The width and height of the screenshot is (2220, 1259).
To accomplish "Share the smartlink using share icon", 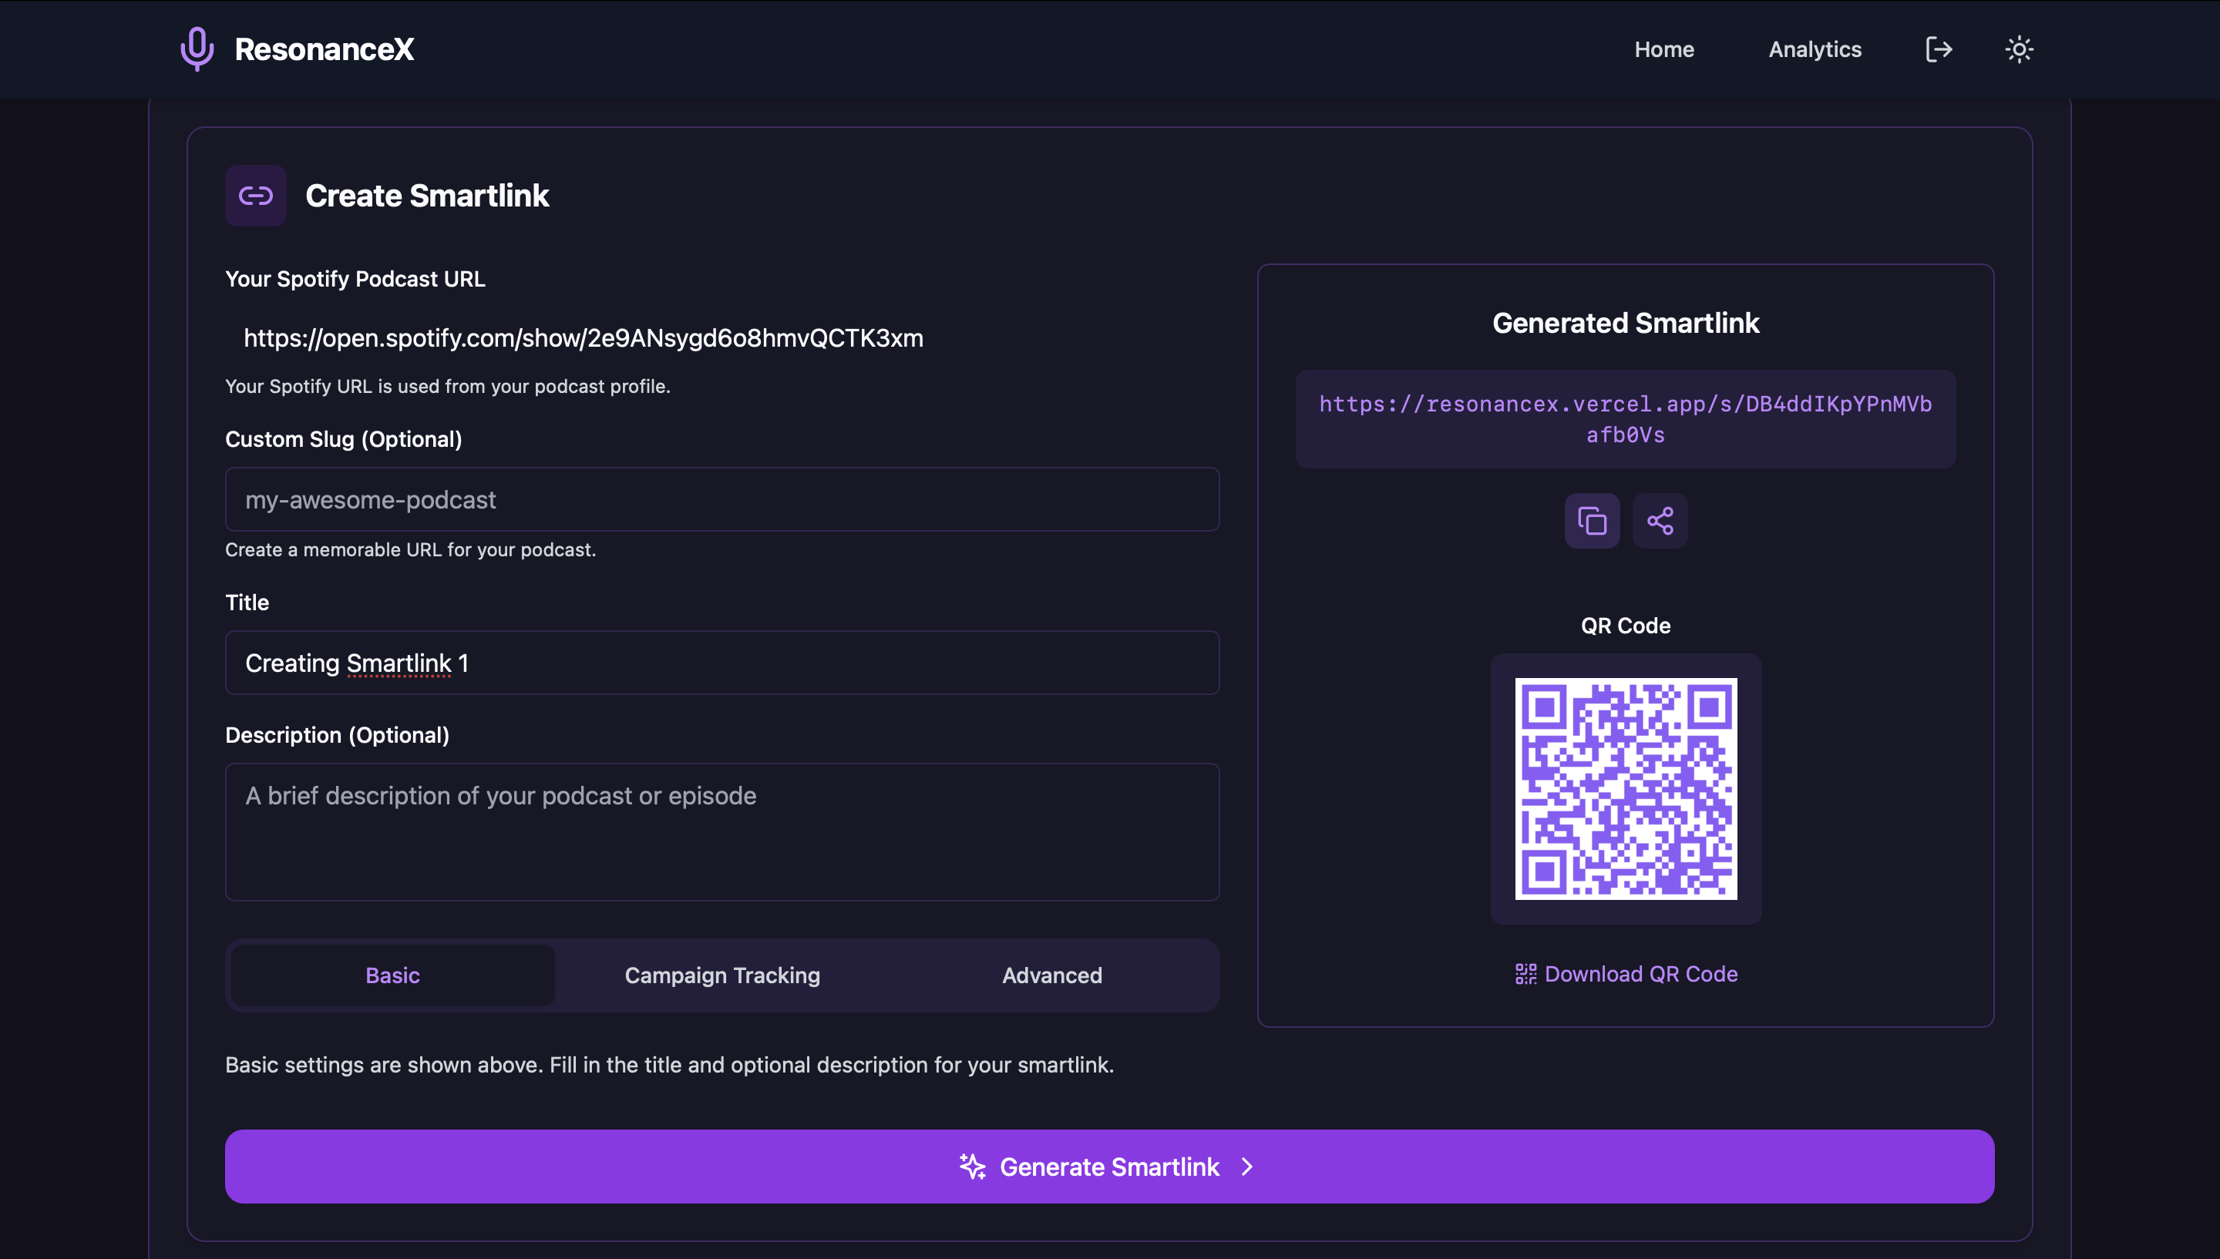I will coord(1660,521).
